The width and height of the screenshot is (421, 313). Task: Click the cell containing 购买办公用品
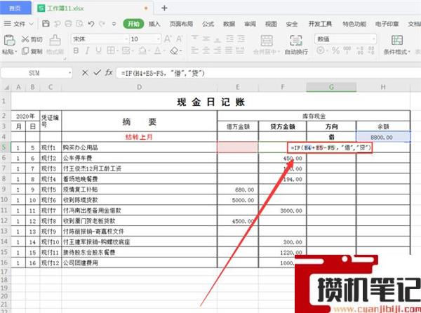click(x=139, y=147)
